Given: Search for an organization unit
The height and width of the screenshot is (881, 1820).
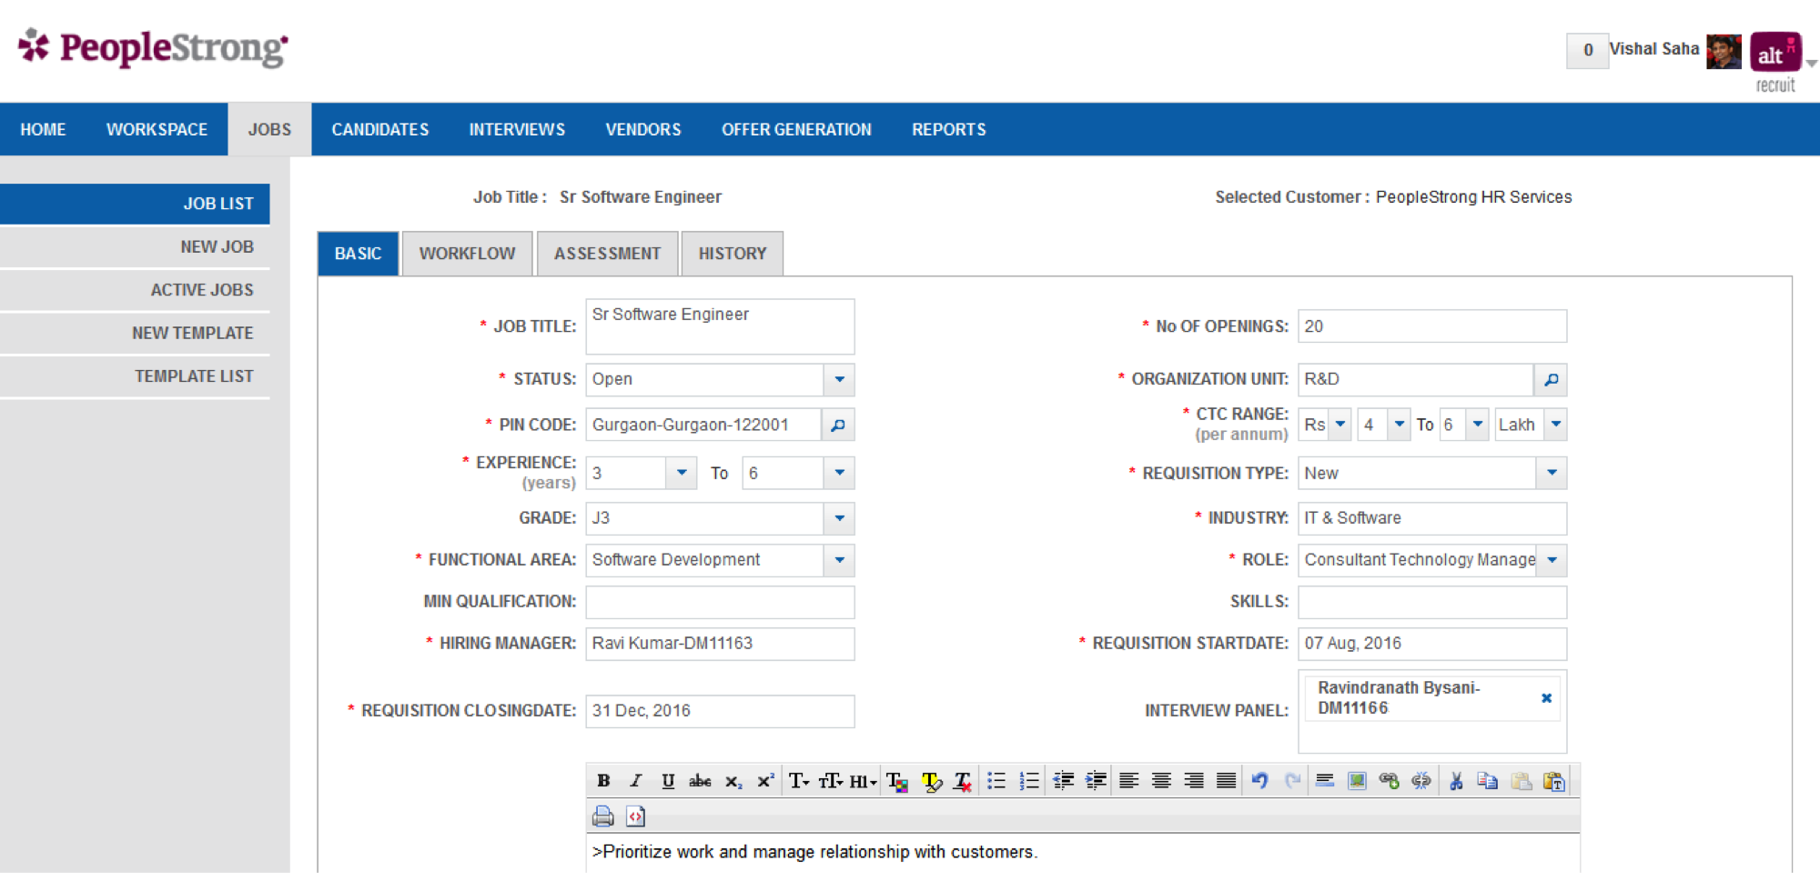Looking at the screenshot, I should (1551, 379).
